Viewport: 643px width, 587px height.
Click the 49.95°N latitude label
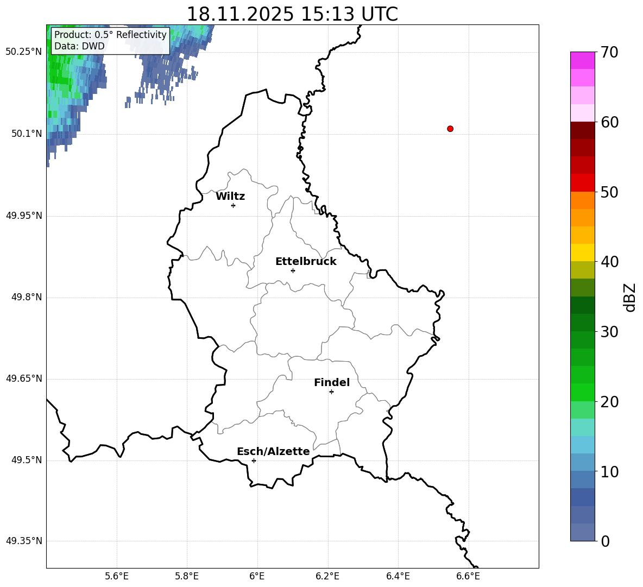click(24, 215)
